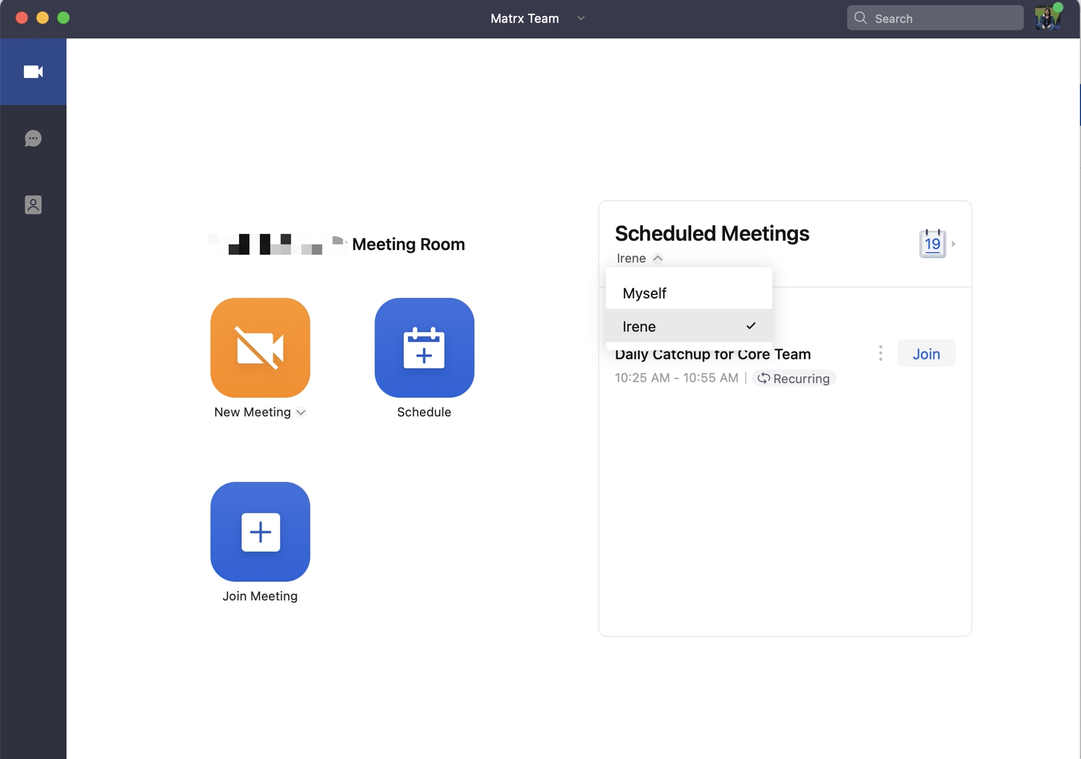Click the blue Schedule calendar icon
The height and width of the screenshot is (759, 1081).
424,348
